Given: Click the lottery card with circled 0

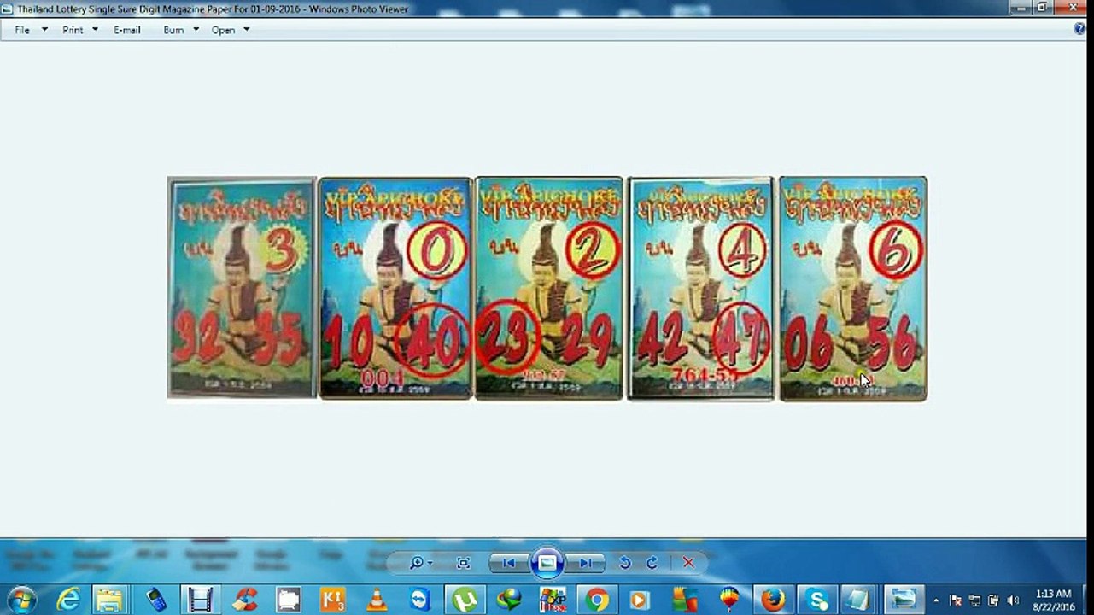Looking at the screenshot, I should [395, 288].
